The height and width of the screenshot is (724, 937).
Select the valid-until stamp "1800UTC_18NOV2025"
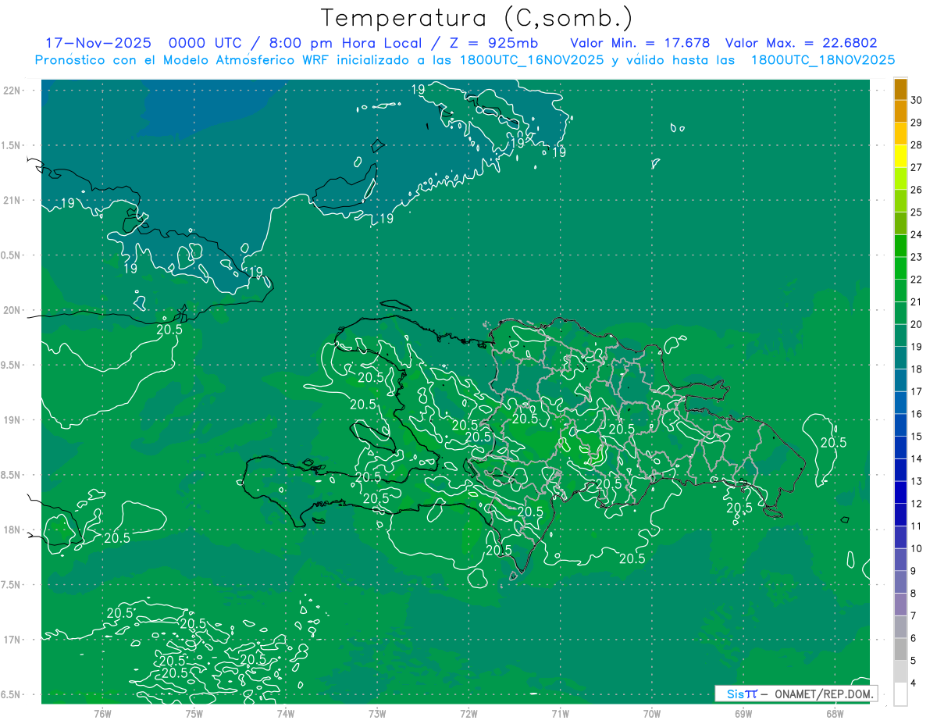point(823,60)
